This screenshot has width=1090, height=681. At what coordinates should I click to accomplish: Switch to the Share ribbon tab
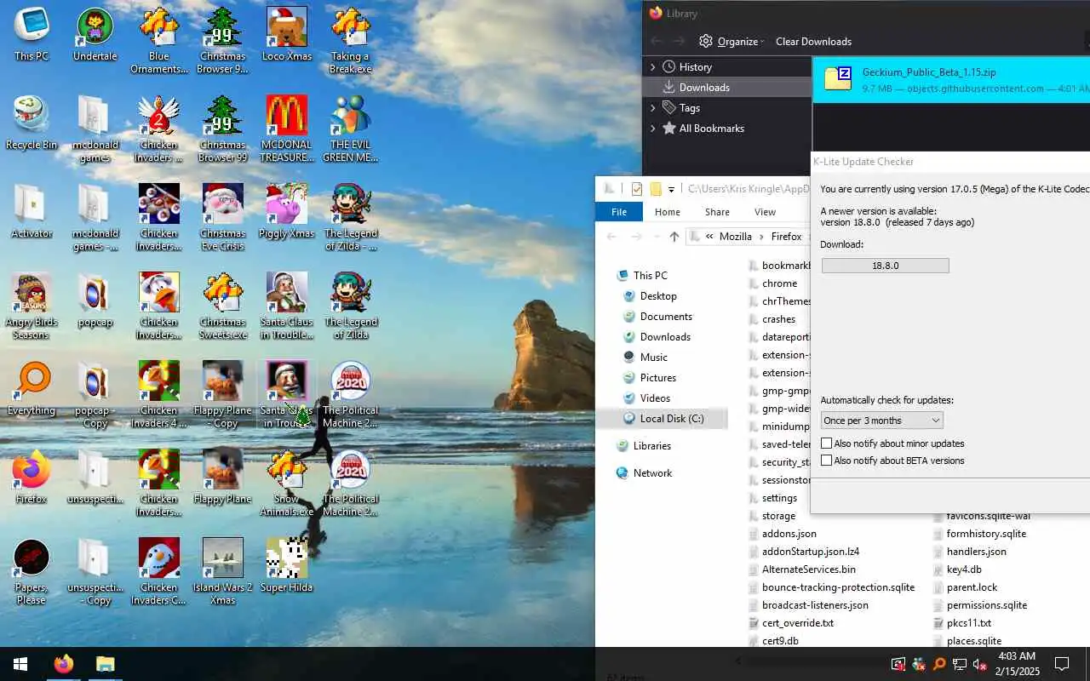click(717, 212)
